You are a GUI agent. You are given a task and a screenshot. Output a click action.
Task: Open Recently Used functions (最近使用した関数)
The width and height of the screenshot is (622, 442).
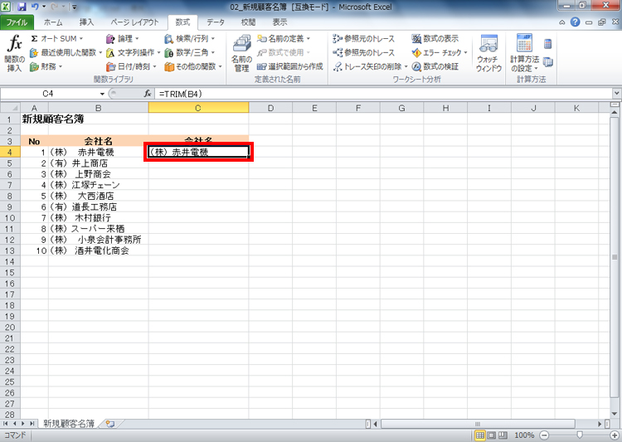click(x=66, y=52)
